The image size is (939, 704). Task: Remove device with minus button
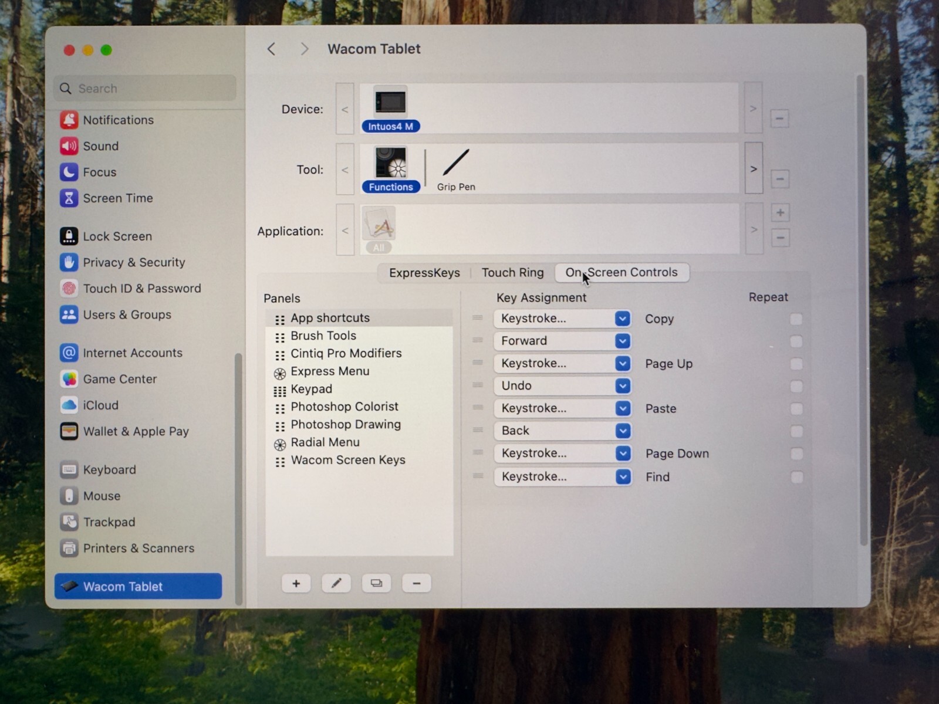(779, 119)
